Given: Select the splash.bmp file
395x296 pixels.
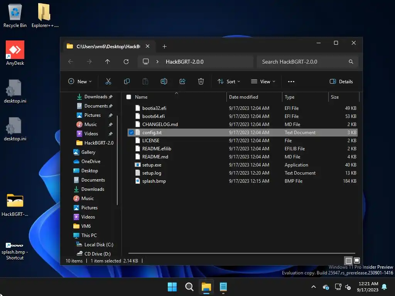Looking at the screenshot, I should [154, 181].
